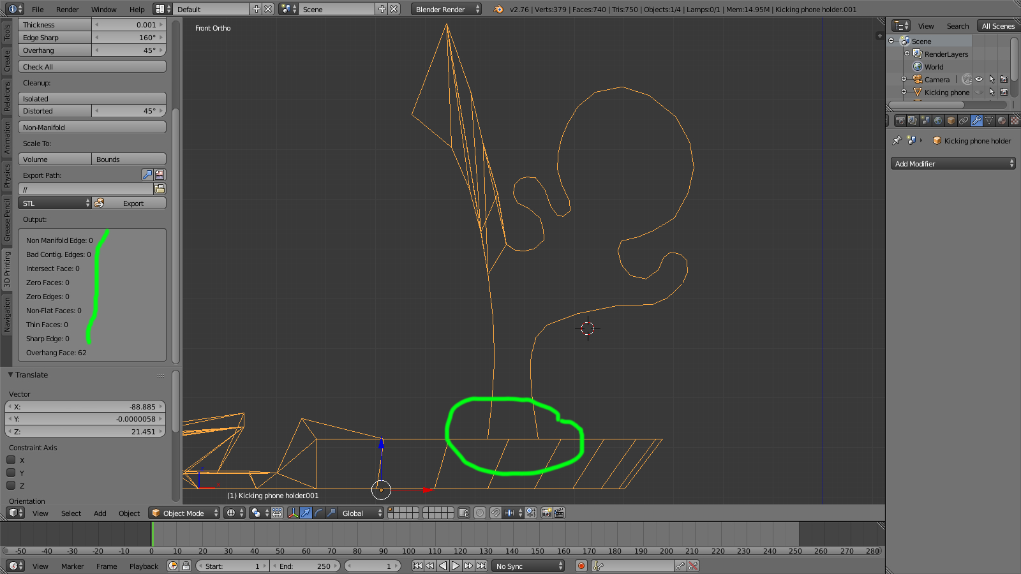Toggle the 3D manipulator axes icon
Viewport: 1021px width, 574px height.
[x=294, y=513]
